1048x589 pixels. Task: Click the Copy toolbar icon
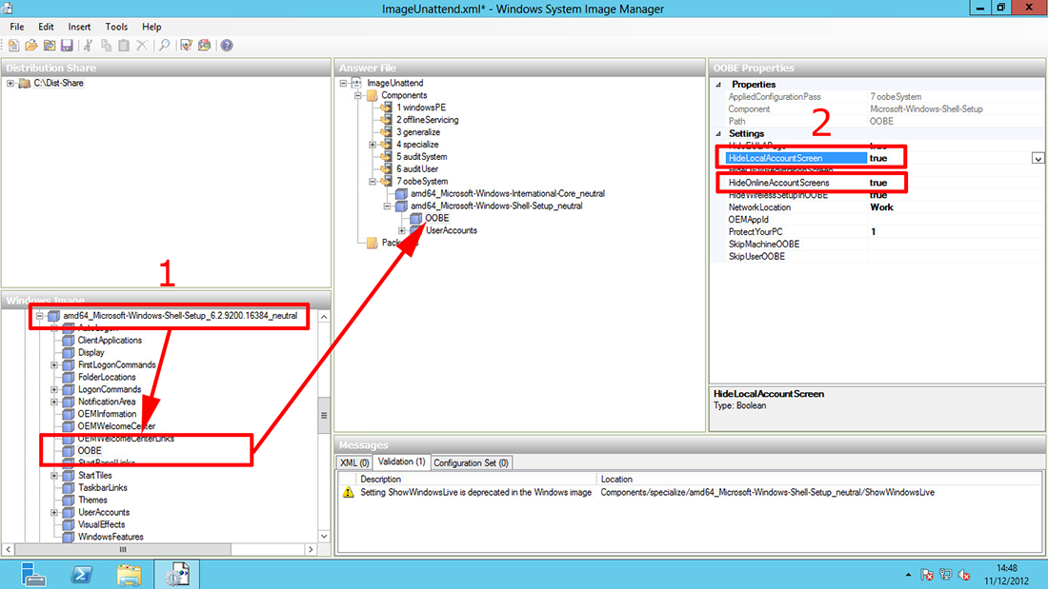pyautogui.click(x=107, y=46)
